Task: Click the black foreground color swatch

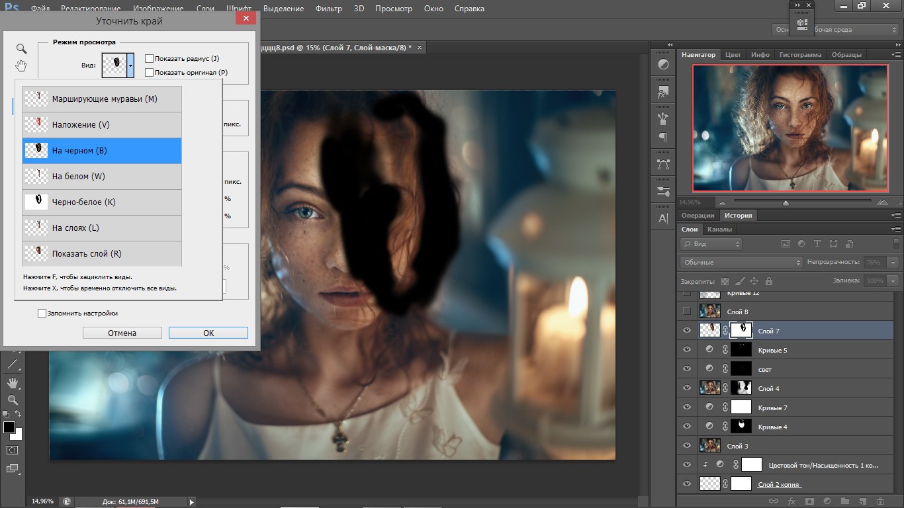Action: click(x=9, y=427)
